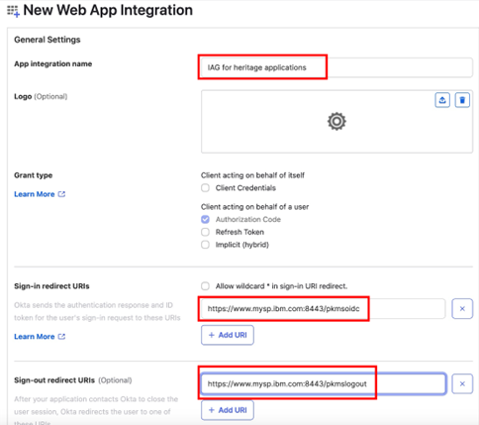
Task: Click the New Web App Integration title
Action: 108,10
